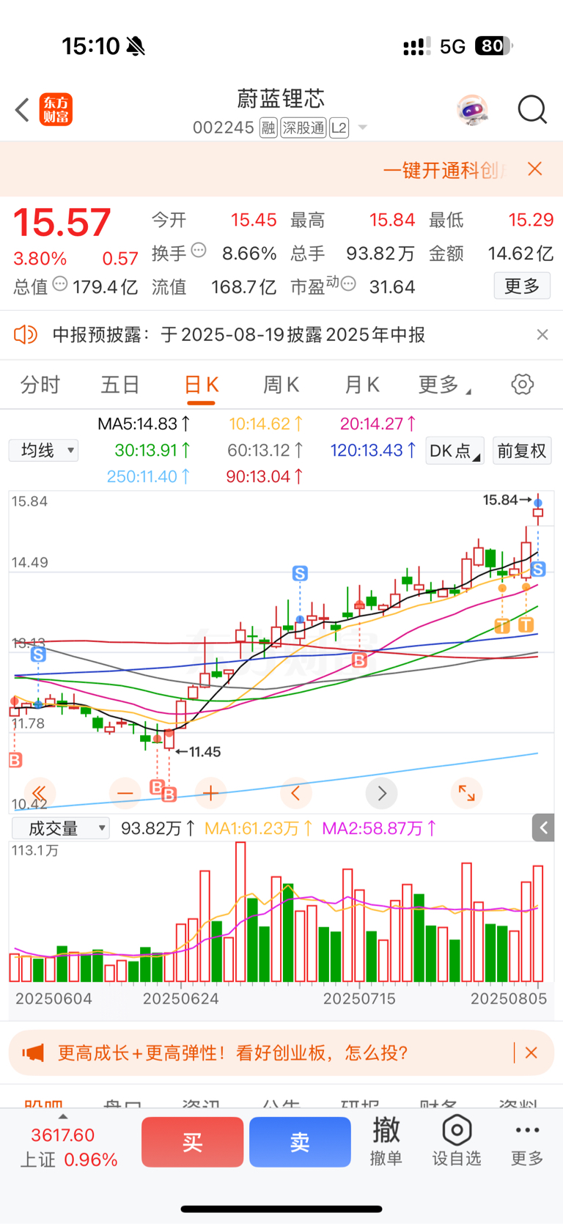Zoom out the chart with minus icon

click(x=125, y=792)
